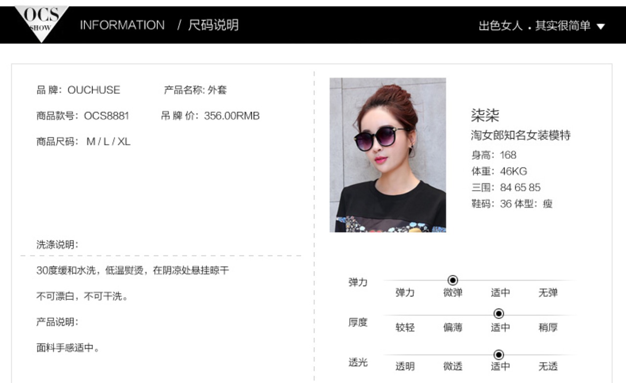Choose the 稍厚 option on 厚度 scale
Image resolution: width=626 pixels, height=383 pixels.
[x=548, y=327]
